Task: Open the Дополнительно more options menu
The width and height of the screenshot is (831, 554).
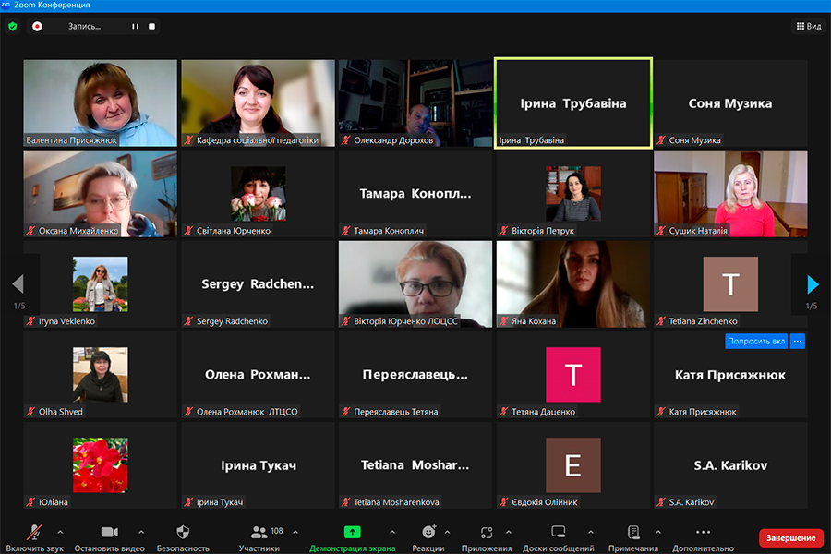Action: [x=703, y=534]
